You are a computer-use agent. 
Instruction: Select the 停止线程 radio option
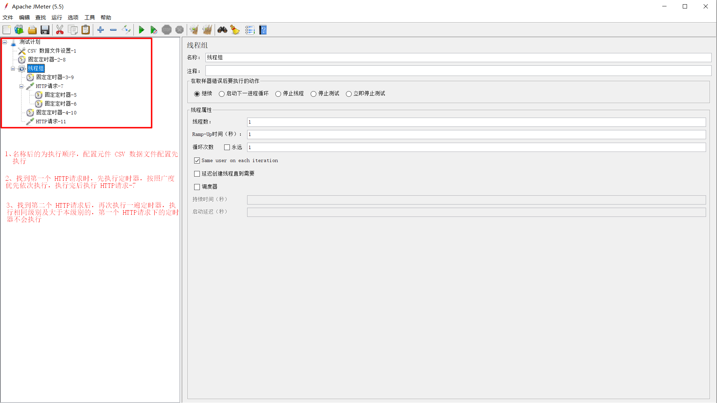click(x=278, y=94)
